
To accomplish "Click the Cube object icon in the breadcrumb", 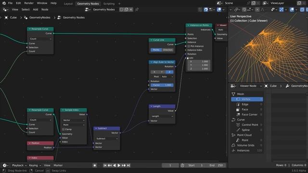I will (x=6, y=17).
